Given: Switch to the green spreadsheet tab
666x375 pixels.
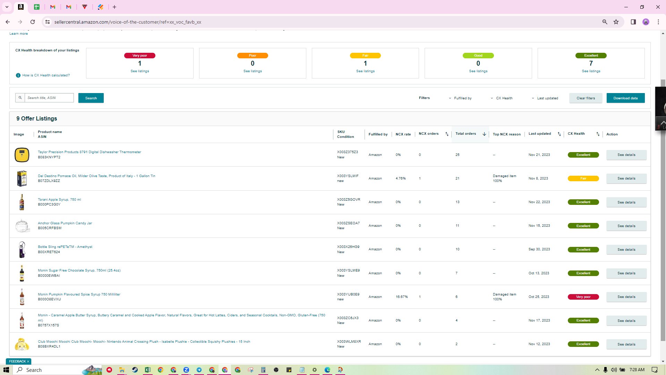Looking at the screenshot, I should 37,7.
